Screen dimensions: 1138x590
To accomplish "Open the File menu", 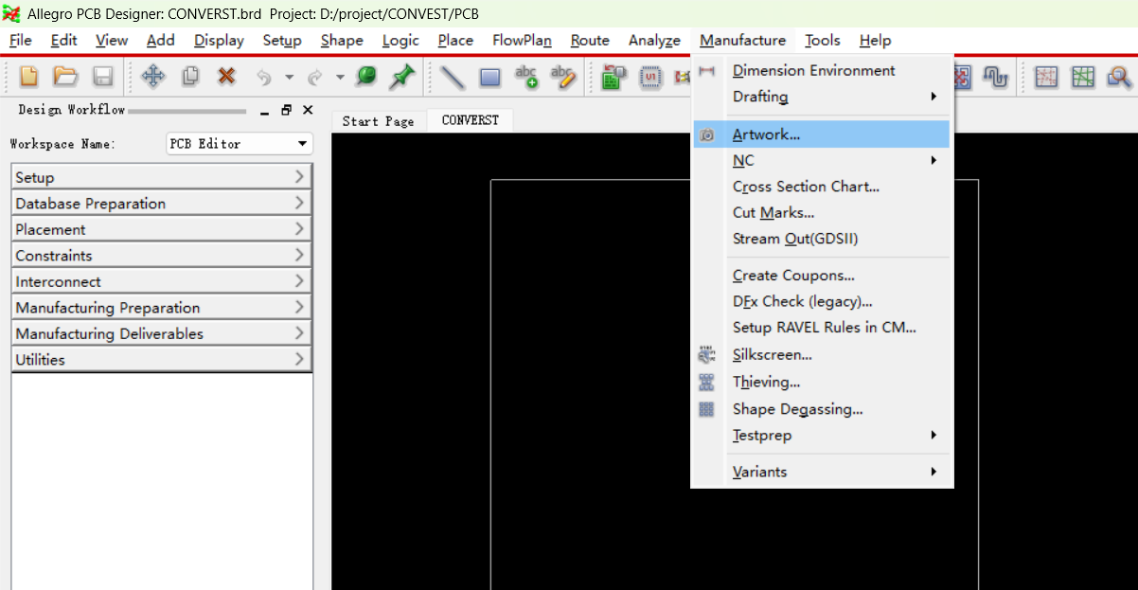I will (x=20, y=40).
